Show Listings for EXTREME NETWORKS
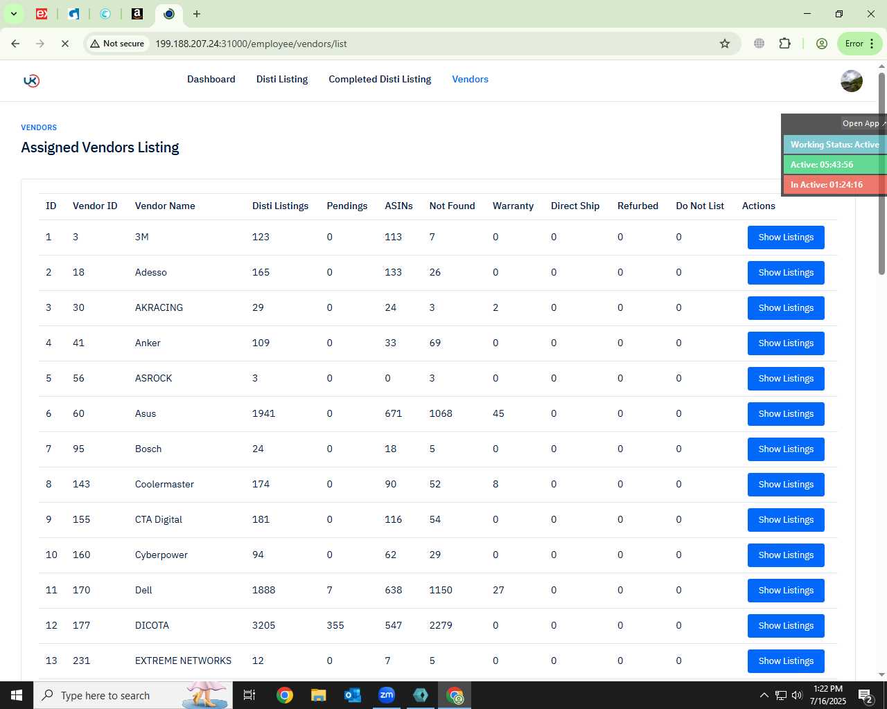 (786, 661)
